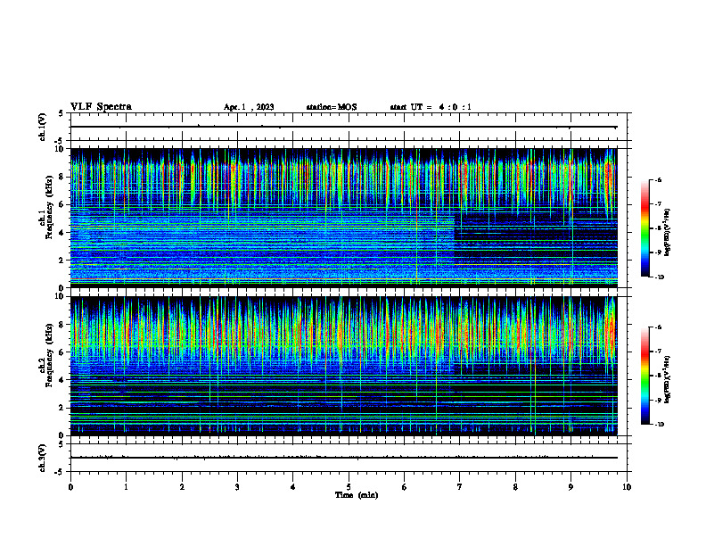Click the "6" minute tick on the time axis
Screen dimensions: 706x546
404,487
